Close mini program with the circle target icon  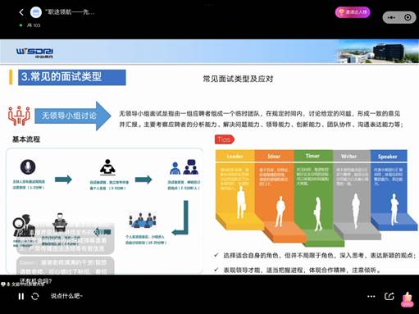click(x=408, y=17)
